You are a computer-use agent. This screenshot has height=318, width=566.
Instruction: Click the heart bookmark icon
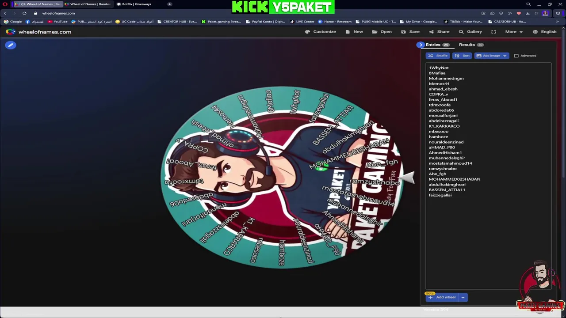pyautogui.click(x=519, y=13)
